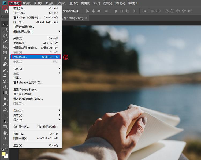
Task: Open the 滤镜(T) menu
Action: click(x=86, y=3)
